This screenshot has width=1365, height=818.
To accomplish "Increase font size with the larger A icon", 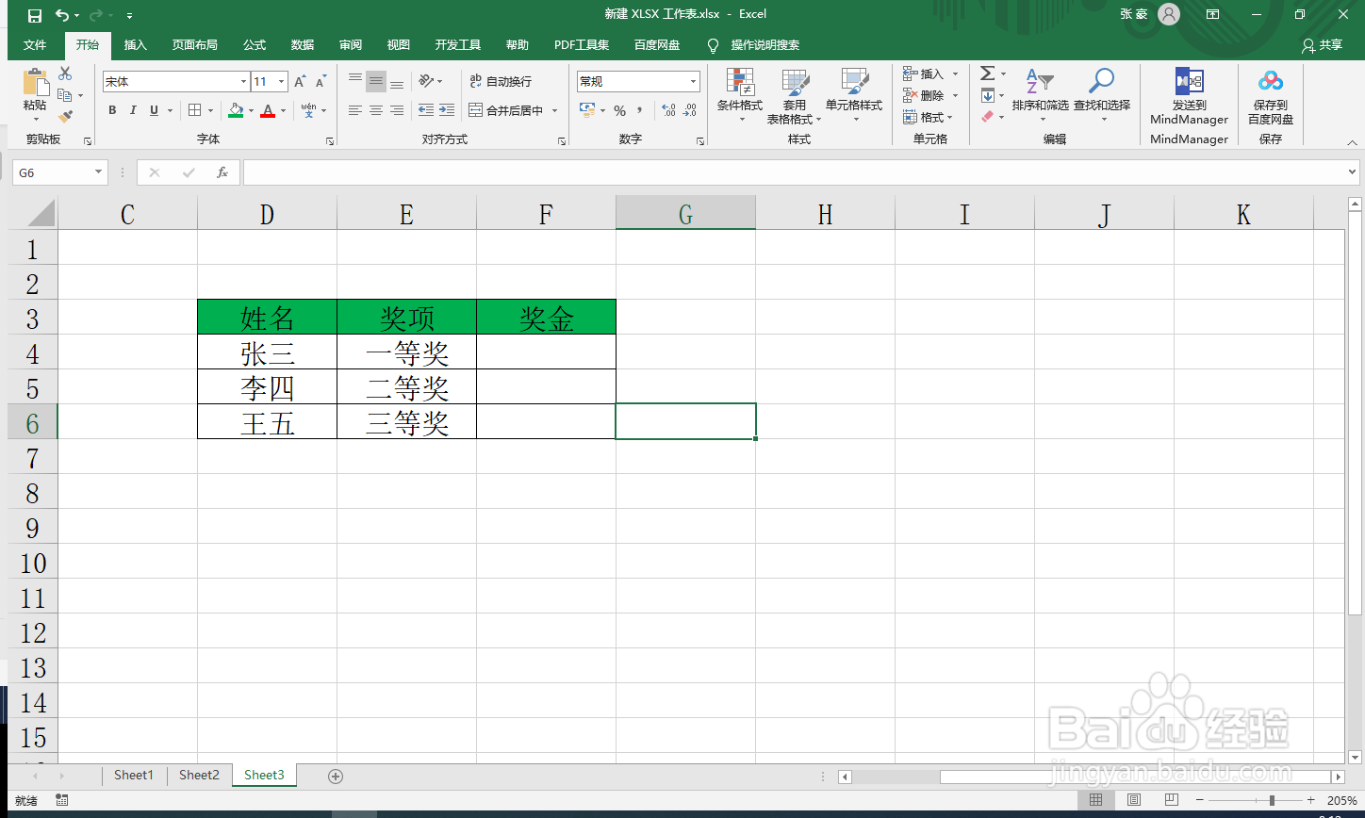I will pos(300,82).
